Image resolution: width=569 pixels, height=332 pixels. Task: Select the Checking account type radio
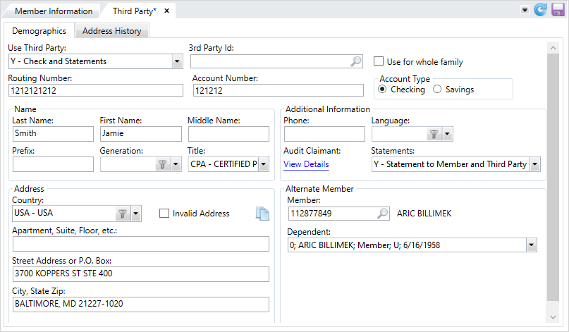(x=382, y=89)
